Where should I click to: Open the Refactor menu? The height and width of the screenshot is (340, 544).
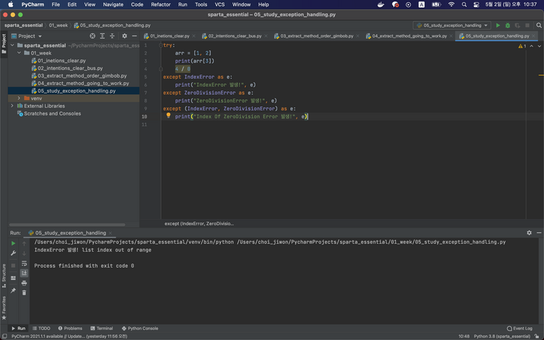point(161,4)
